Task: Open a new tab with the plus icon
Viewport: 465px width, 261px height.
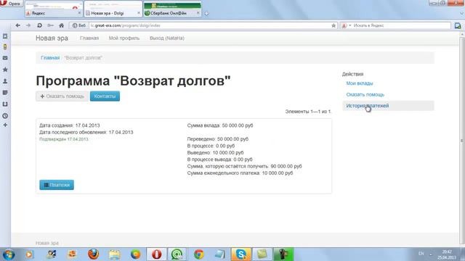Action: [x=206, y=14]
